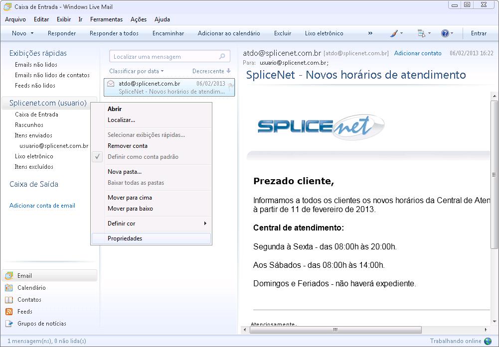Click the message pane scroll-right arrow
Screen dimensions: 499x347
(486, 330)
